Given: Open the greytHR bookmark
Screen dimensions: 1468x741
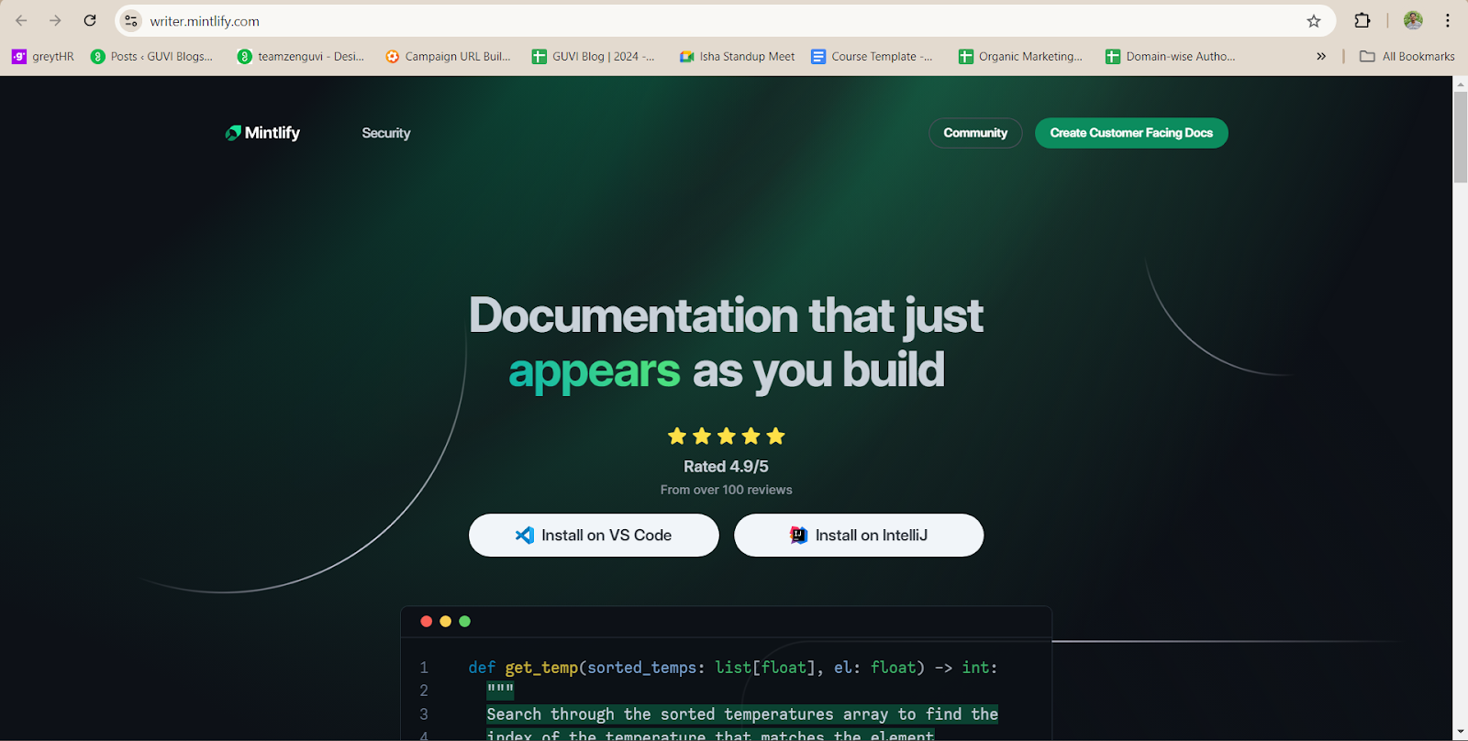Looking at the screenshot, I should point(43,56).
